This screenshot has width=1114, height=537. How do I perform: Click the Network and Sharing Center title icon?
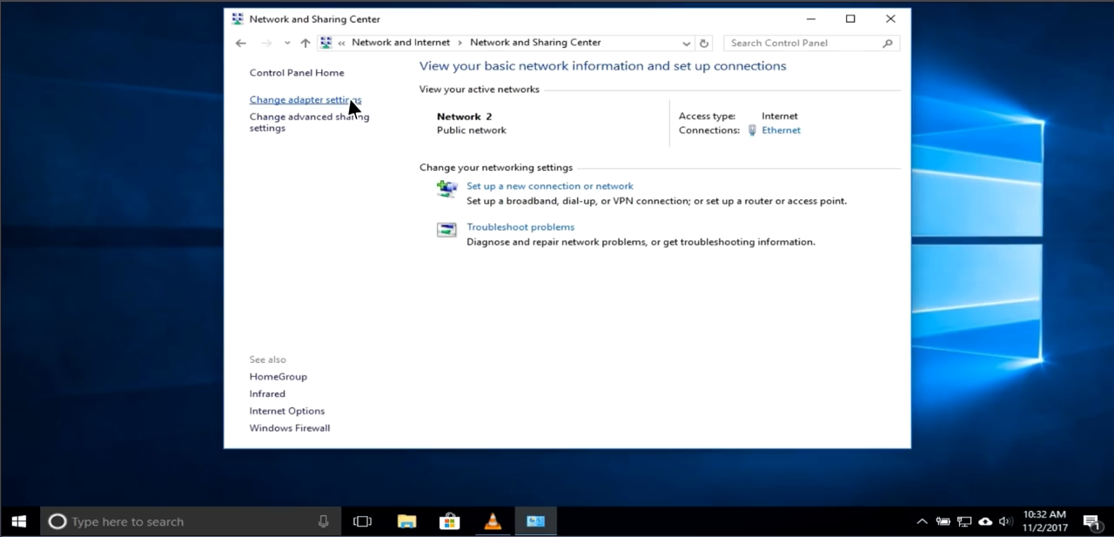tap(238, 19)
